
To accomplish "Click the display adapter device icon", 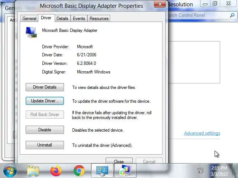I will tap(31, 32).
